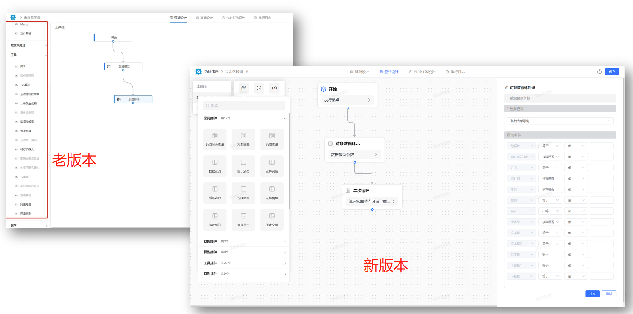633x314 pixels.
Task: Select the 选择角色 plugin tile
Action: click(272, 193)
